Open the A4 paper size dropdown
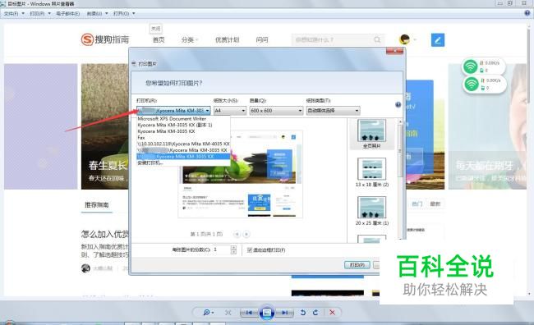 tap(230, 111)
